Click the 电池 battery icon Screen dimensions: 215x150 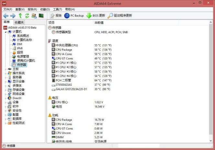(53, 106)
